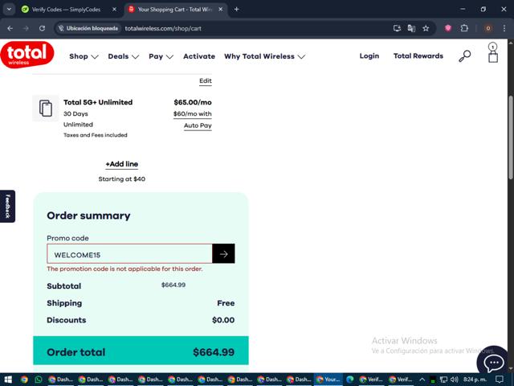Click the network tray icon
Screen dimensions: 514x386
pyautogui.click(x=443, y=380)
